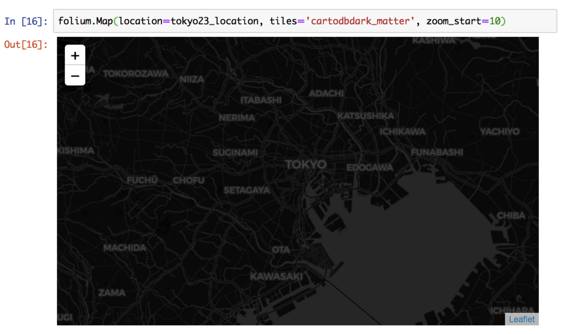Click the SETAGAYA map label
Image resolution: width=562 pixels, height=334 pixels.
[x=246, y=190]
